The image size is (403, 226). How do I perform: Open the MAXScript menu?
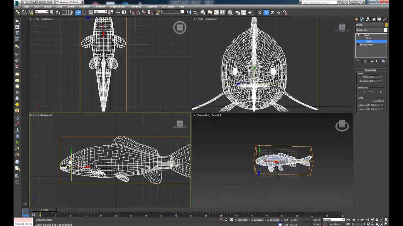point(168,7)
